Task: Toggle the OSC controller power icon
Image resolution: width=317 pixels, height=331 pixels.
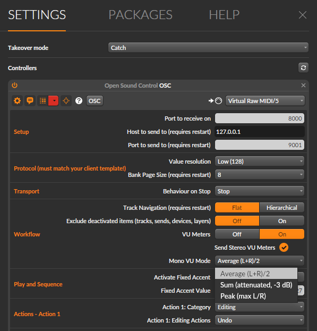Action: tap(14, 86)
